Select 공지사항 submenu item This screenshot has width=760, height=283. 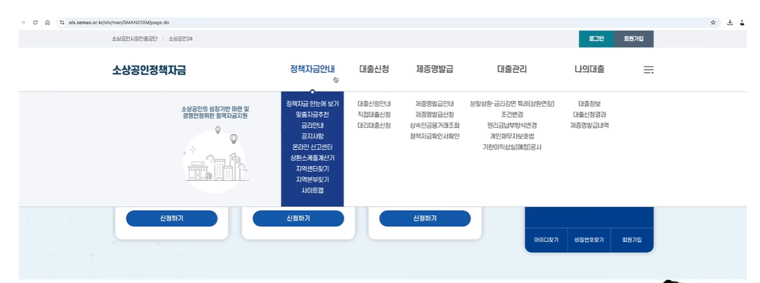[x=312, y=136]
